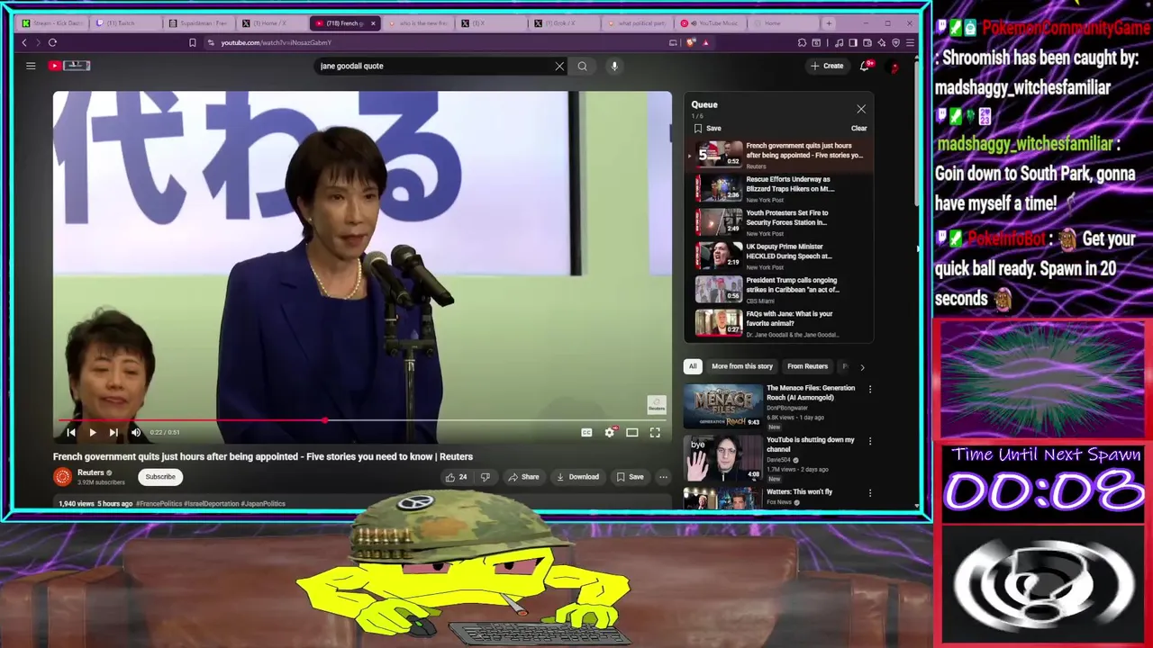Download the video
This screenshot has height=648, width=1153.
tap(577, 477)
